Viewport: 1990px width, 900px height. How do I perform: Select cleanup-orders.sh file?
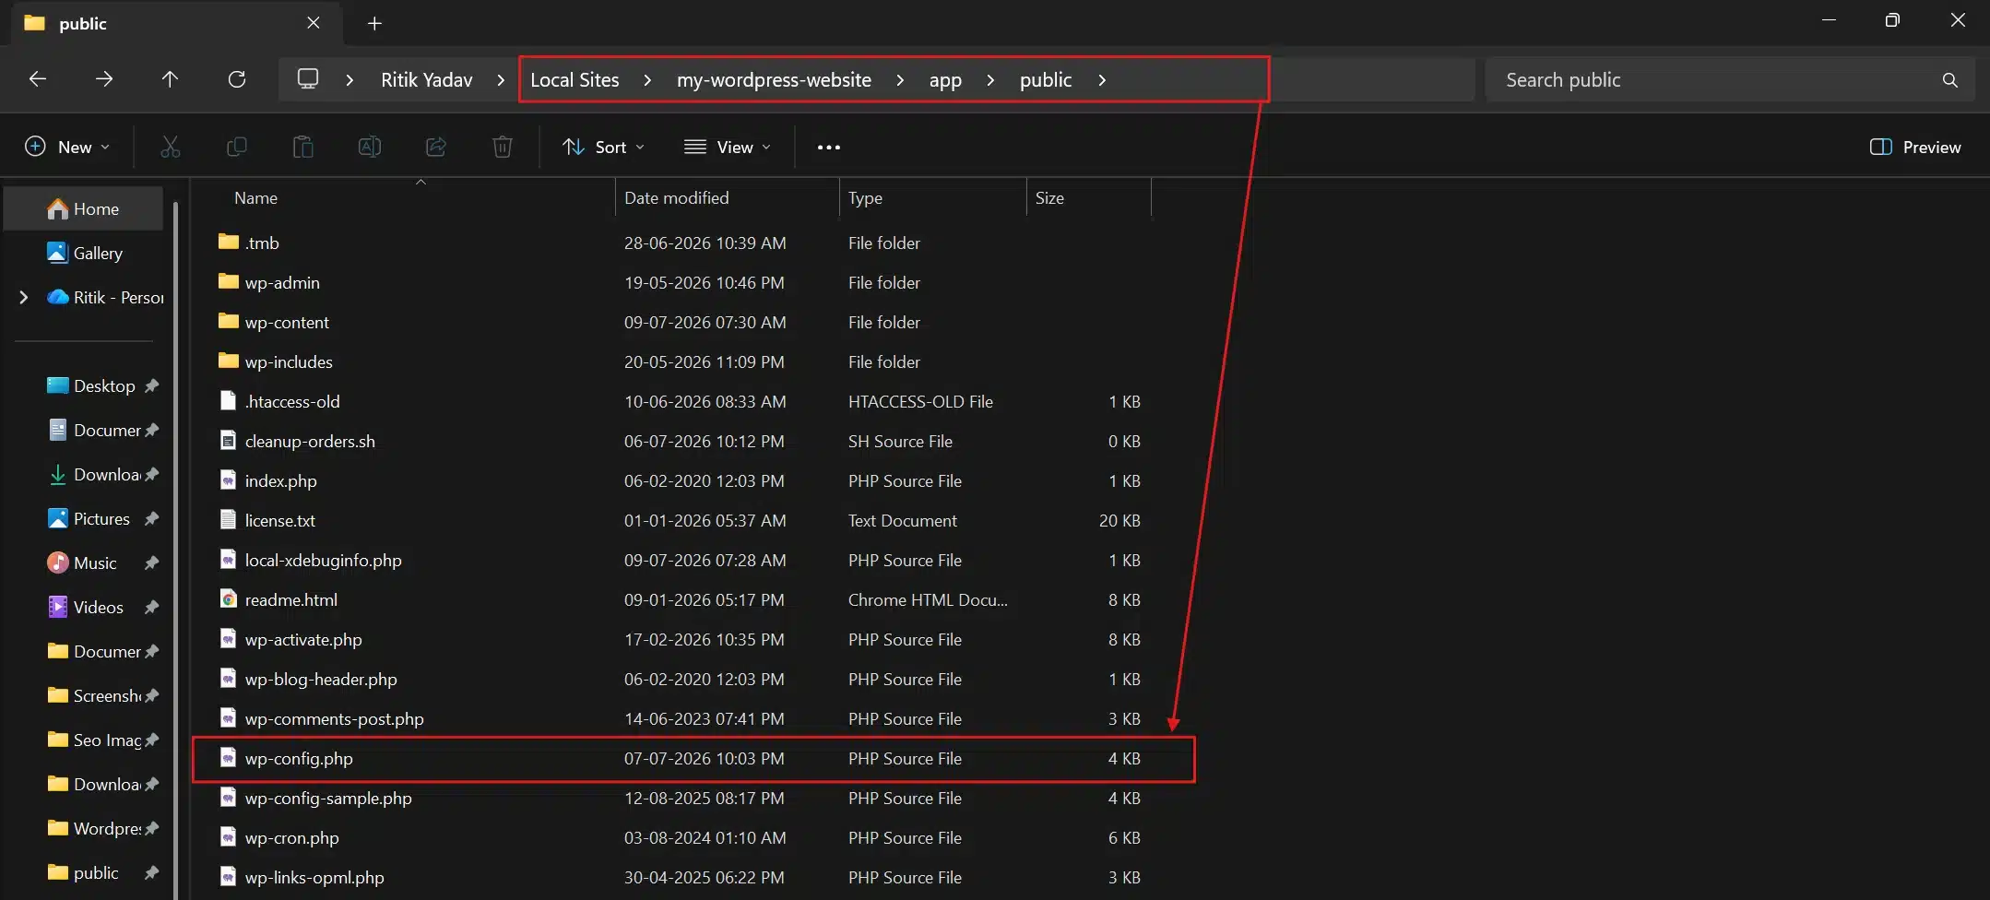pos(296,441)
